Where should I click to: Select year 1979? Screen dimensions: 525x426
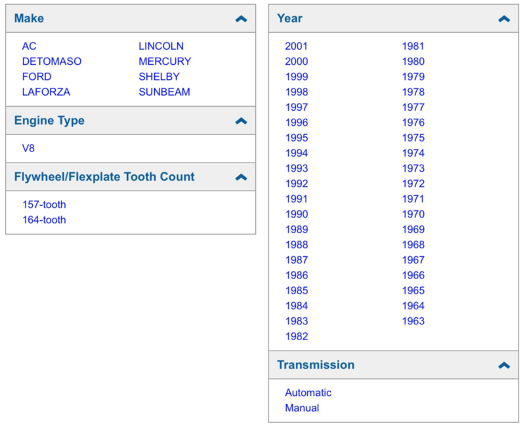click(x=413, y=77)
